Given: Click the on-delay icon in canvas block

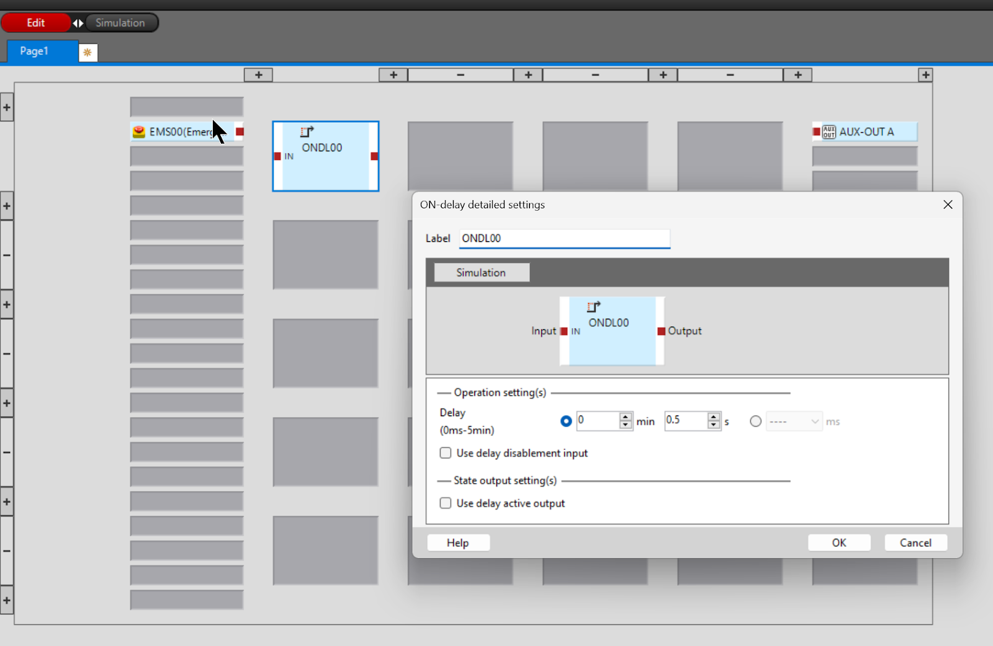Looking at the screenshot, I should tap(307, 131).
